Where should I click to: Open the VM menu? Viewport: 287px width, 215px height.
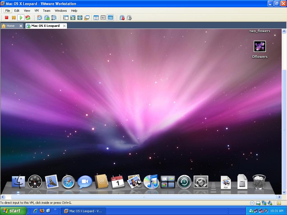click(36, 11)
